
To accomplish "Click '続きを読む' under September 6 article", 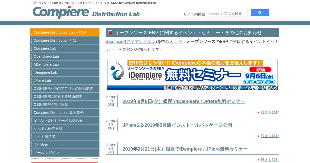I will click(x=270, y=112).
